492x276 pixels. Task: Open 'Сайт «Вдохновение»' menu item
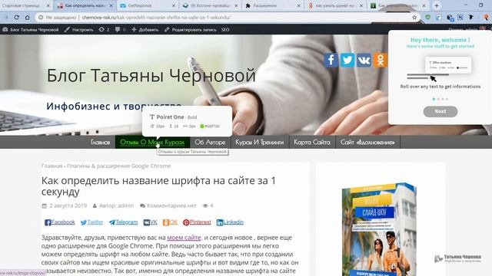click(367, 142)
